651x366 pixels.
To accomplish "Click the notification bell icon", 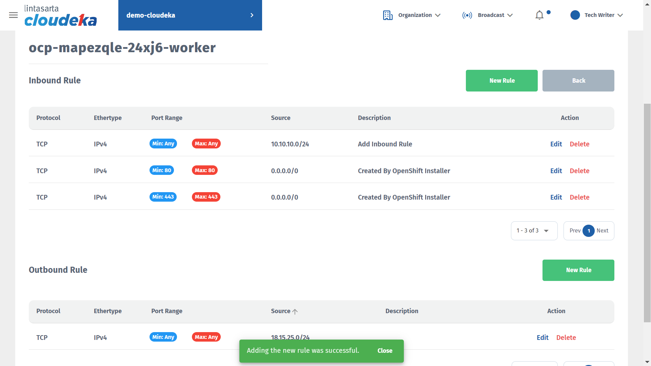I will (x=539, y=15).
